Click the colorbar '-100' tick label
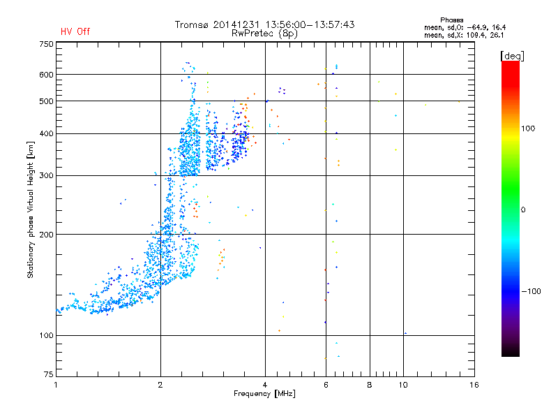This screenshot has width=558, height=419. pyautogui.click(x=531, y=291)
